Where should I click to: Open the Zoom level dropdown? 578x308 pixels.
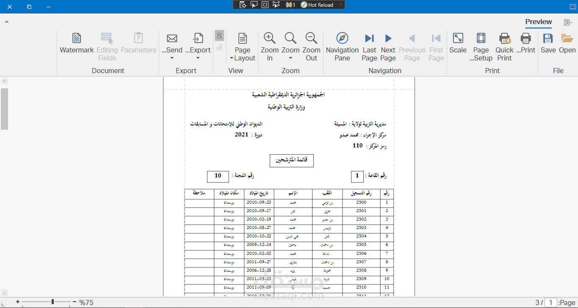[x=290, y=47]
